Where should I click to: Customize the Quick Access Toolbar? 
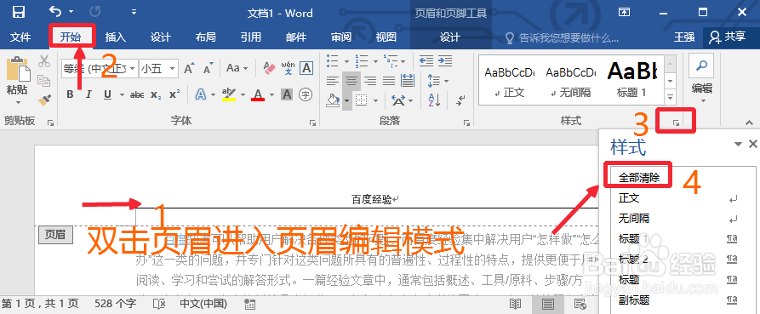(x=134, y=12)
